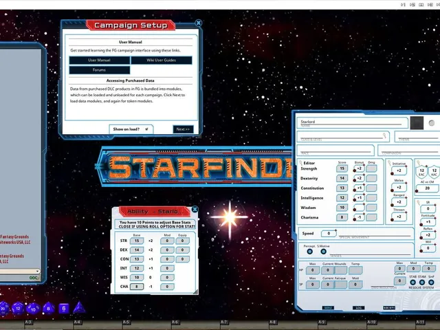Roll the Ranged attack +2 box
The height and width of the screenshot is (330, 440).
point(399,201)
